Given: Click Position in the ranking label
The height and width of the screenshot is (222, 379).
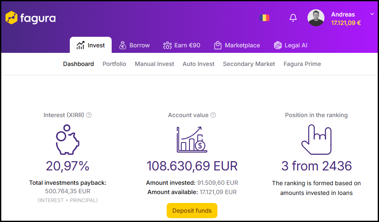Looking at the screenshot, I should click(x=316, y=115).
